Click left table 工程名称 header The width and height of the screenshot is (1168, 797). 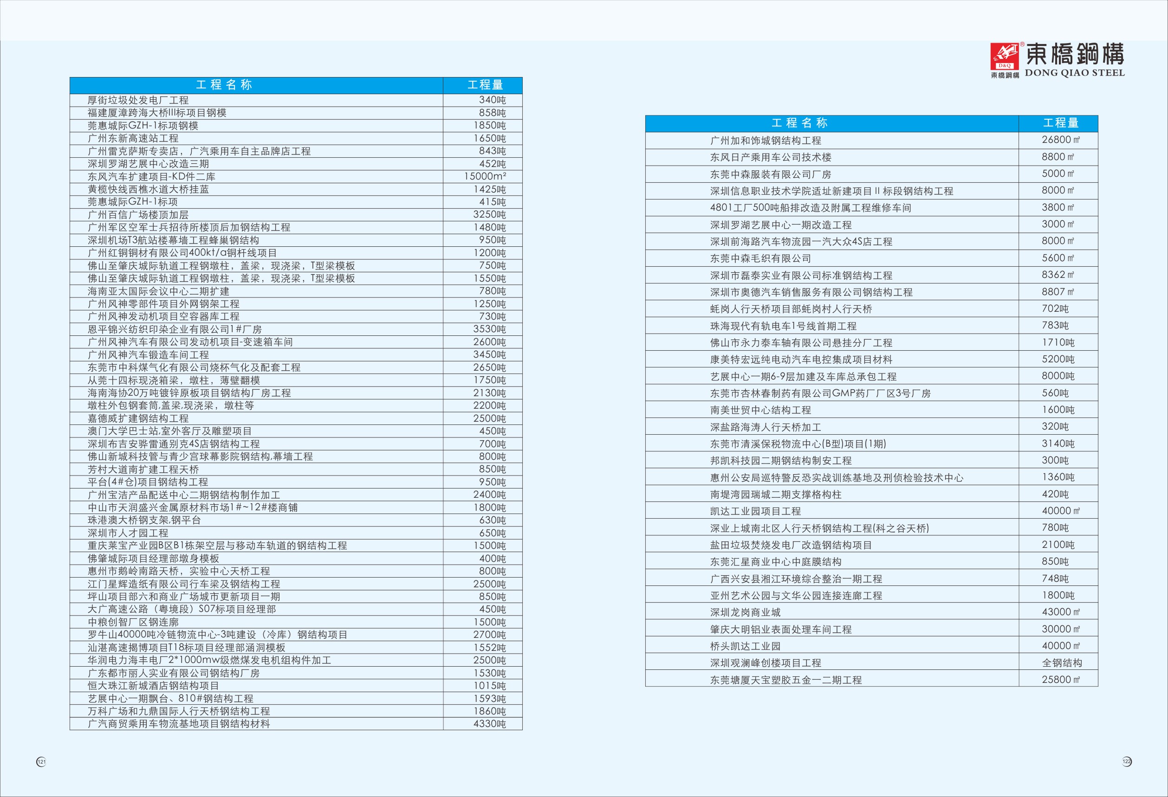[224, 85]
